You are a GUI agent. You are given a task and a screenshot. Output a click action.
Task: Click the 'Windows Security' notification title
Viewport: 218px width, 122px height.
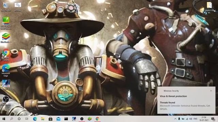171,91
